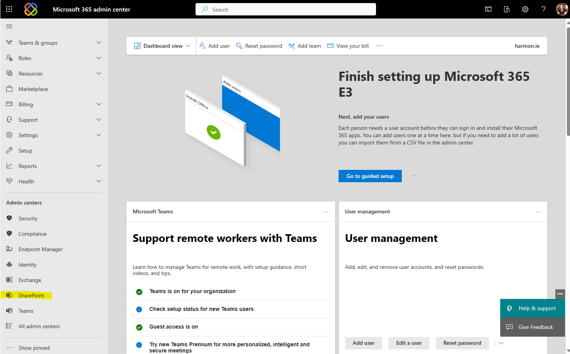
Task: Click the Identity diamond icon
Action: tap(9, 264)
